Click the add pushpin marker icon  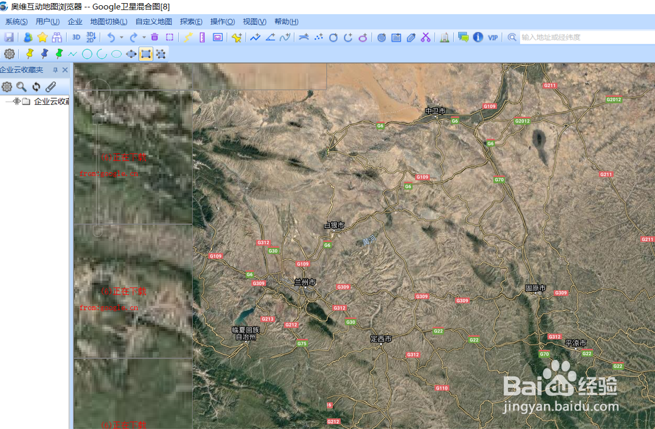pyautogui.click(x=236, y=38)
